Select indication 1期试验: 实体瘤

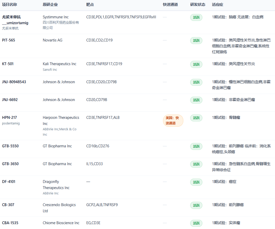tap(226, 223)
